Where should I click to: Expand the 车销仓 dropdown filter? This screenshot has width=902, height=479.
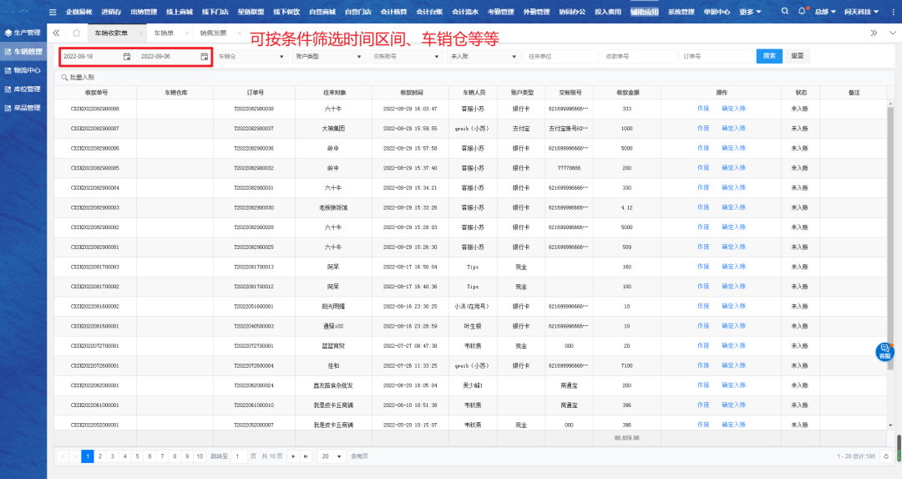tap(248, 56)
